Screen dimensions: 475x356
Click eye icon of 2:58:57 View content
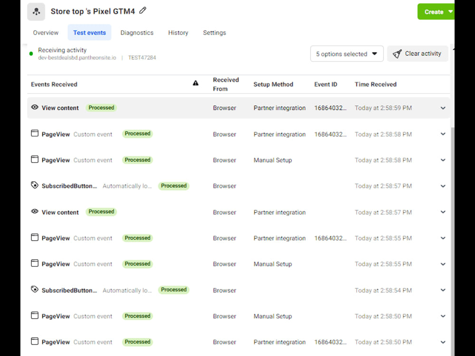pos(35,211)
